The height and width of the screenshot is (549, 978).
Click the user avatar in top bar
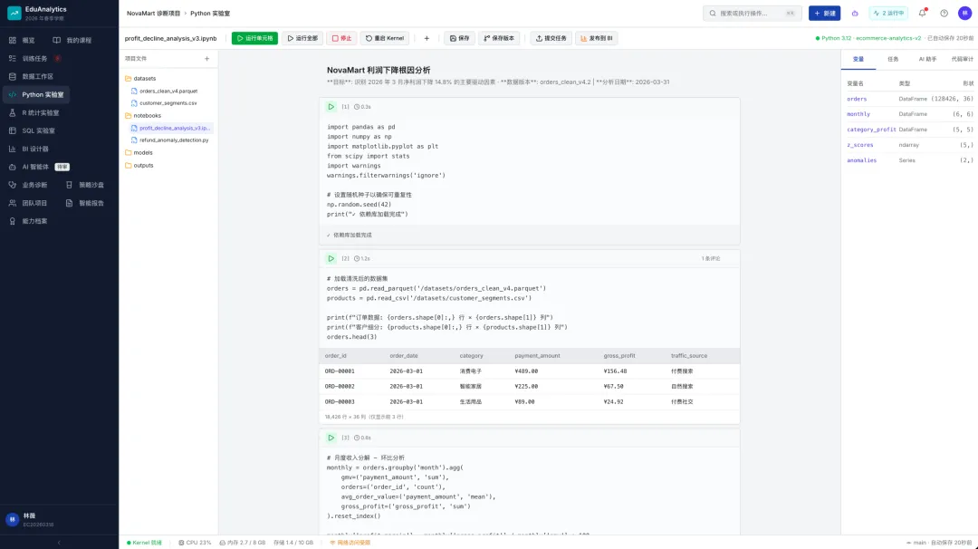(964, 13)
